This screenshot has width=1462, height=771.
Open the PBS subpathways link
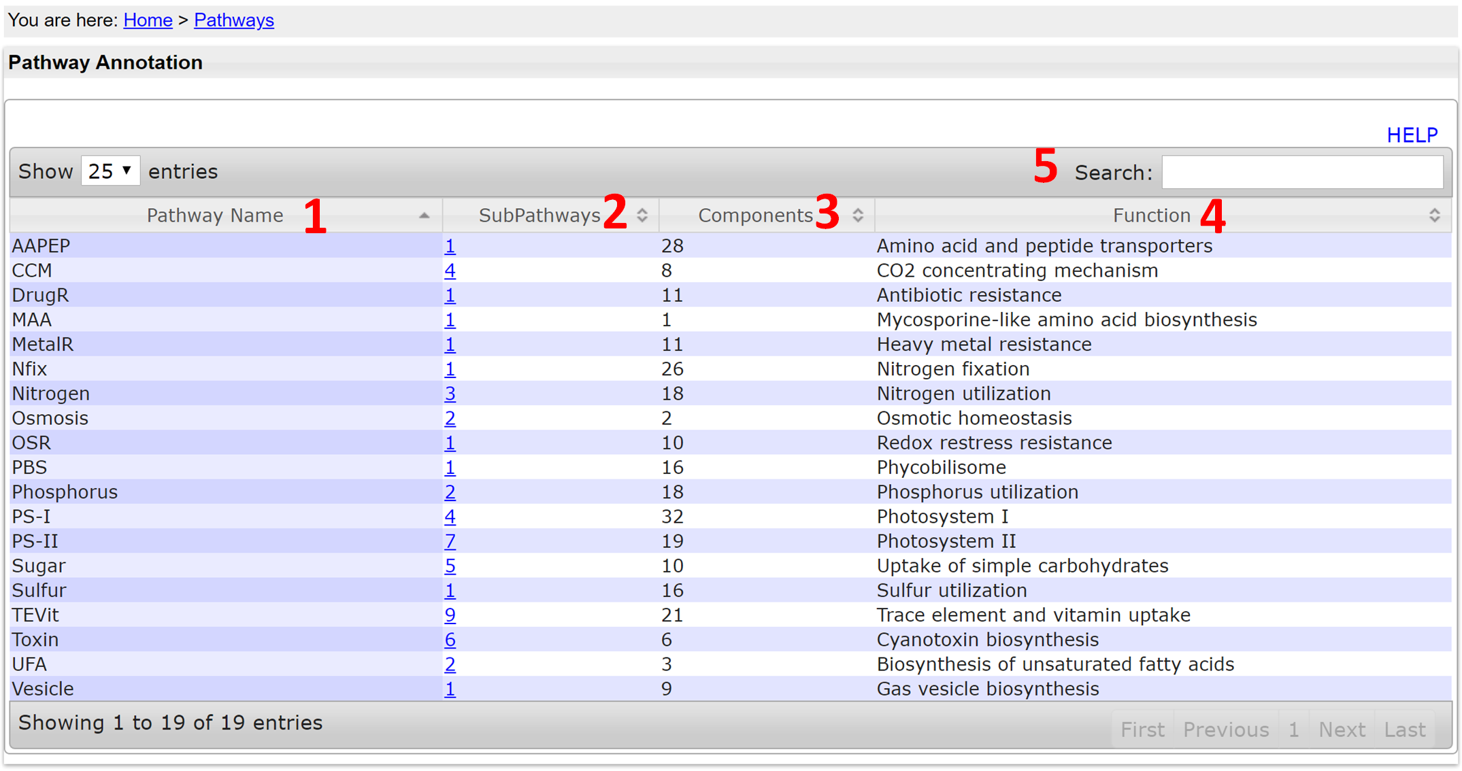click(450, 468)
